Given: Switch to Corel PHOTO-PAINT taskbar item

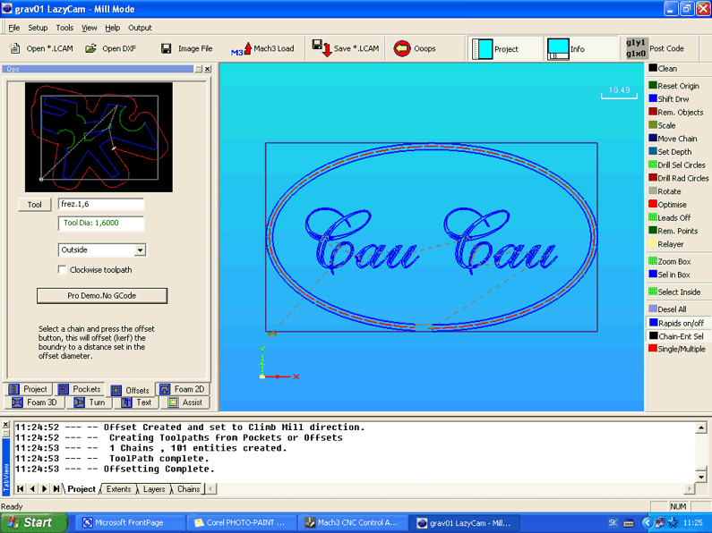Looking at the screenshot, I should pyautogui.click(x=240, y=522).
